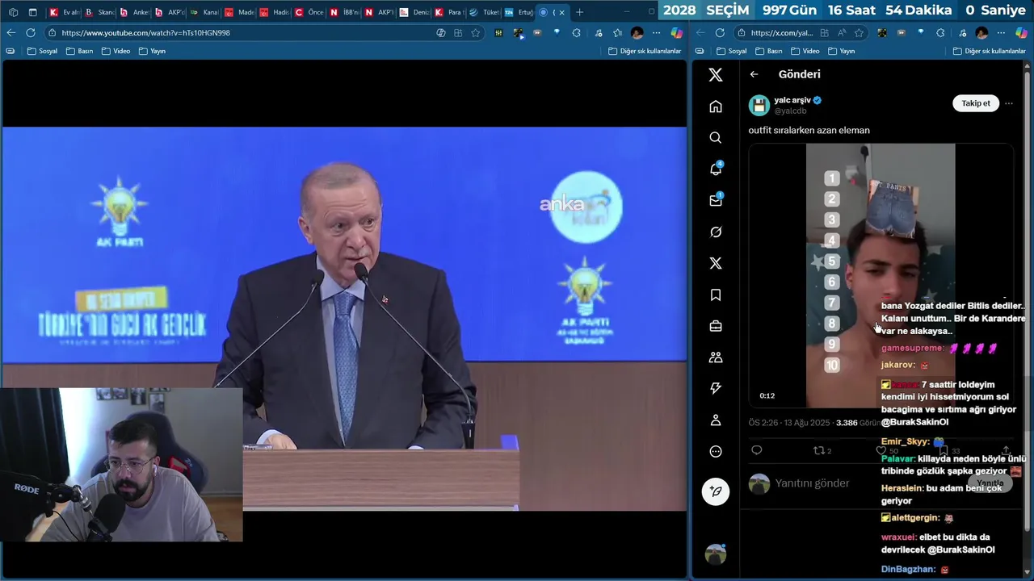Open X search (magnifier) in sidebar

pyautogui.click(x=715, y=138)
